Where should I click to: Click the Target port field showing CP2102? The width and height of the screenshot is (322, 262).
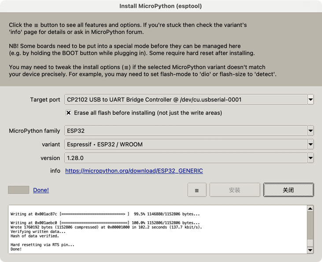point(186,100)
